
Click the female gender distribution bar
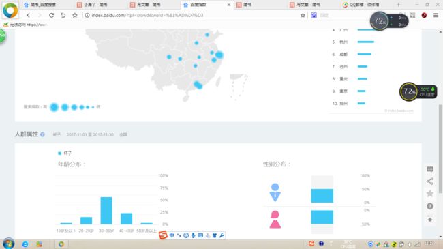(322, 217)
